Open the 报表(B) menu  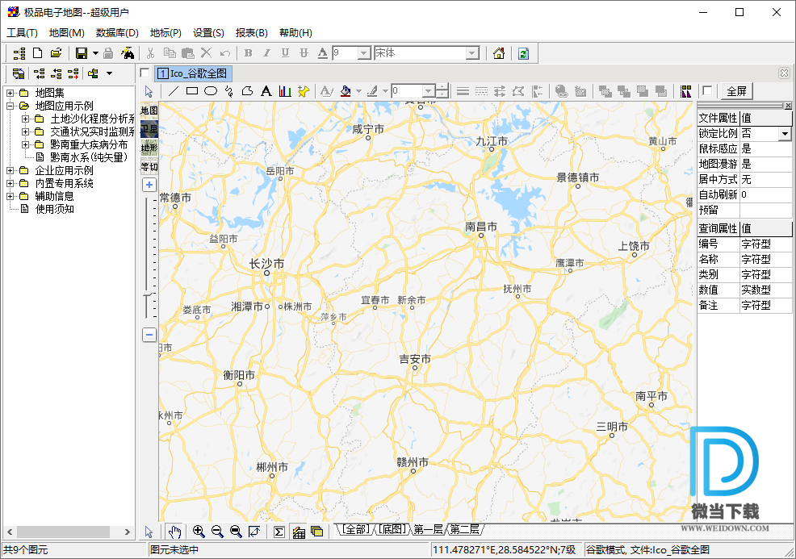[x=251, y=33]
